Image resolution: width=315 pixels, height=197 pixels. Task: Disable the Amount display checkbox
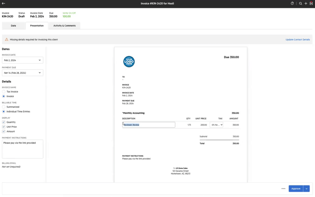pos(4,131)
